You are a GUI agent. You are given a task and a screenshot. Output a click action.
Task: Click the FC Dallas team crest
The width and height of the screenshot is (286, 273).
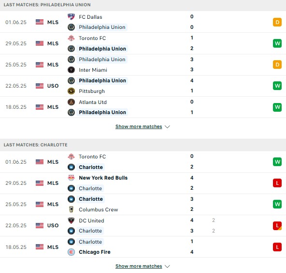71,17
